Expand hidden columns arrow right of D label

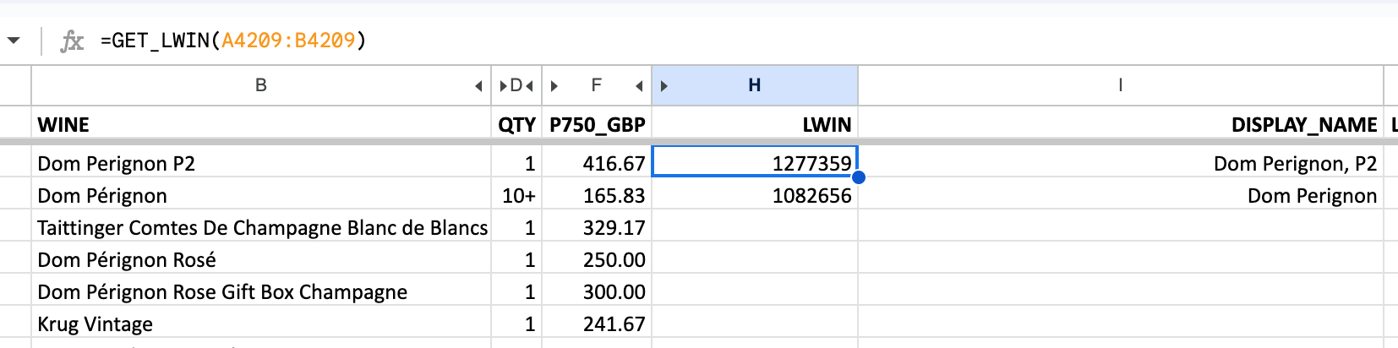(529, 86)
